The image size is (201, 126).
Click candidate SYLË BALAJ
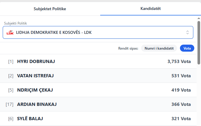tap(30, 119)
